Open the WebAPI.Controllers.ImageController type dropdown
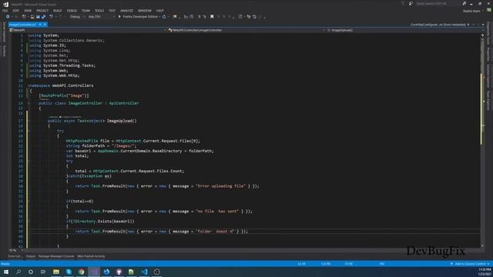Viewport: 493px width, 277px height. pos(246,30)
